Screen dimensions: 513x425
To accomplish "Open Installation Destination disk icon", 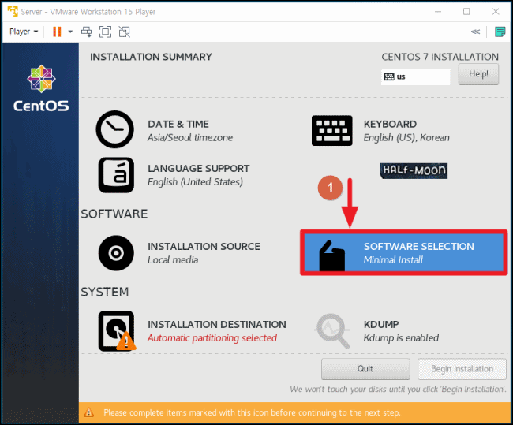I will tap(117, 331).
